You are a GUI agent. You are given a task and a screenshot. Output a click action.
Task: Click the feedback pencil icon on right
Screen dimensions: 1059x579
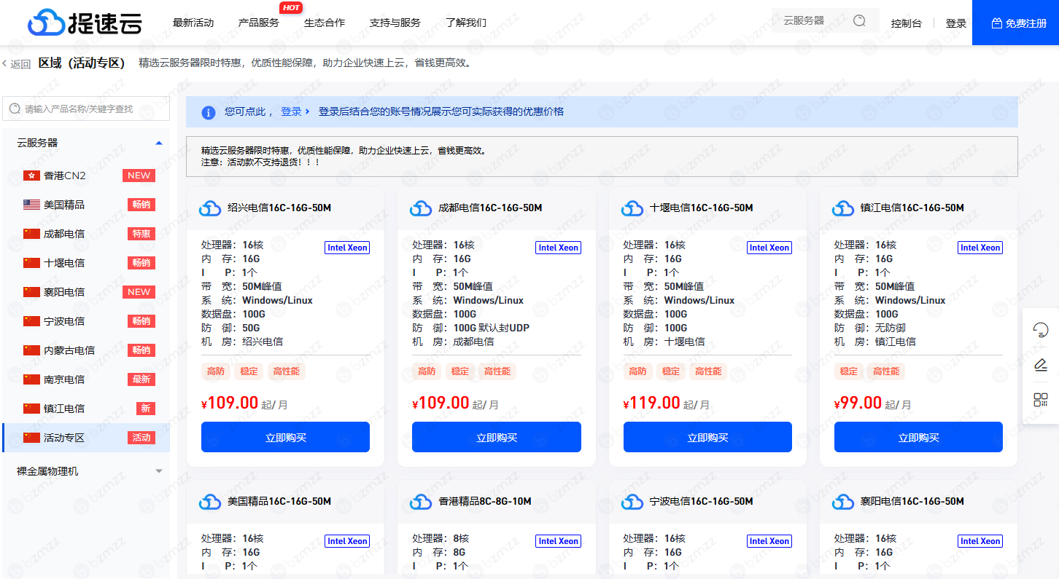[1041, 365]
